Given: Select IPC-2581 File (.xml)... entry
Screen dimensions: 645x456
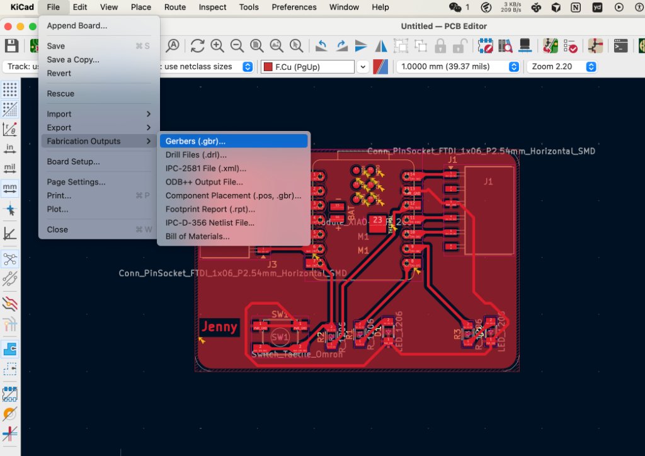Looking at the screenshot, I should [234, 168].
